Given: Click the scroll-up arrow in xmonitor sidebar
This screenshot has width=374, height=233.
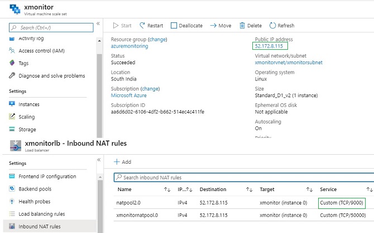Looking at the screenshot, I should [99, 41].
